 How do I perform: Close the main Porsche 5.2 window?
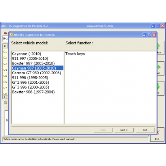[162, 26]
